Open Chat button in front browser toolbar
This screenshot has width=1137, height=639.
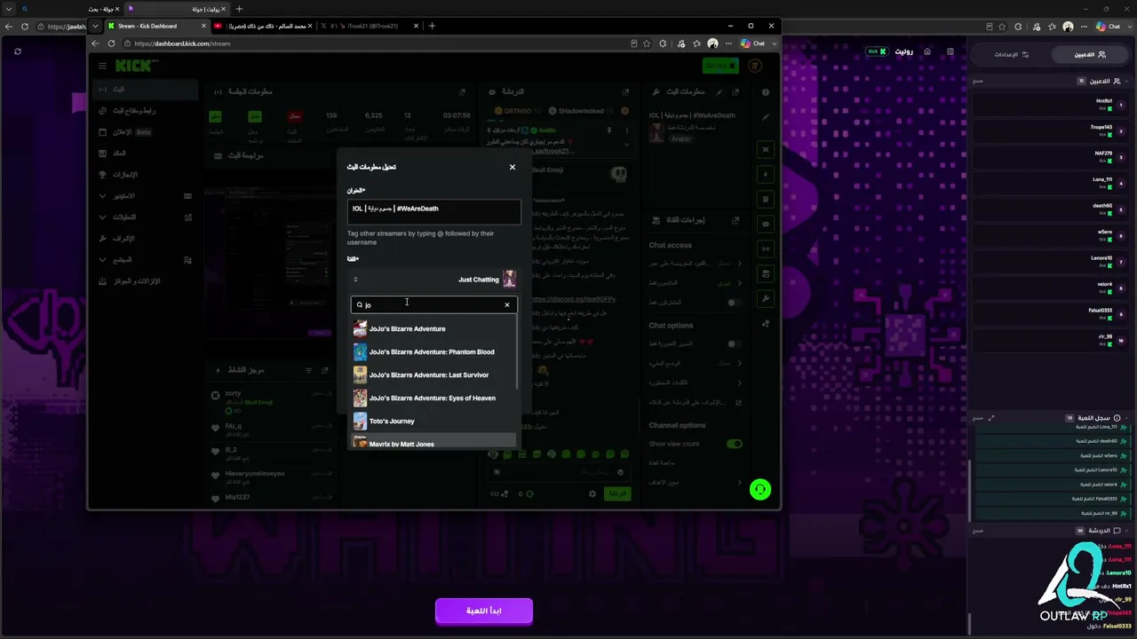pyautogui.click(x=752, y=43)
